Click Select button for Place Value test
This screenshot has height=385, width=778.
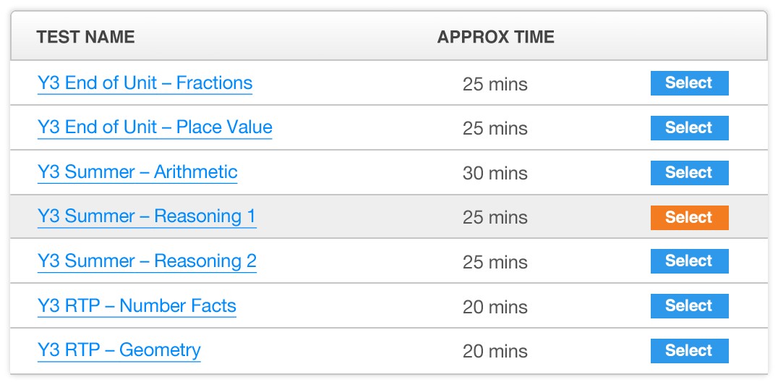coord(690,127)
